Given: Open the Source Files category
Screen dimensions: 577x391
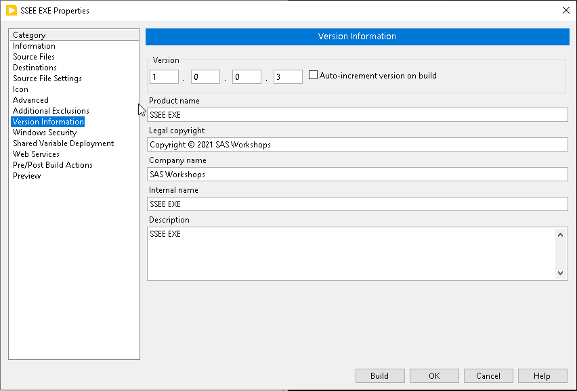Looking at the screenshot, I should coord(33,57).
